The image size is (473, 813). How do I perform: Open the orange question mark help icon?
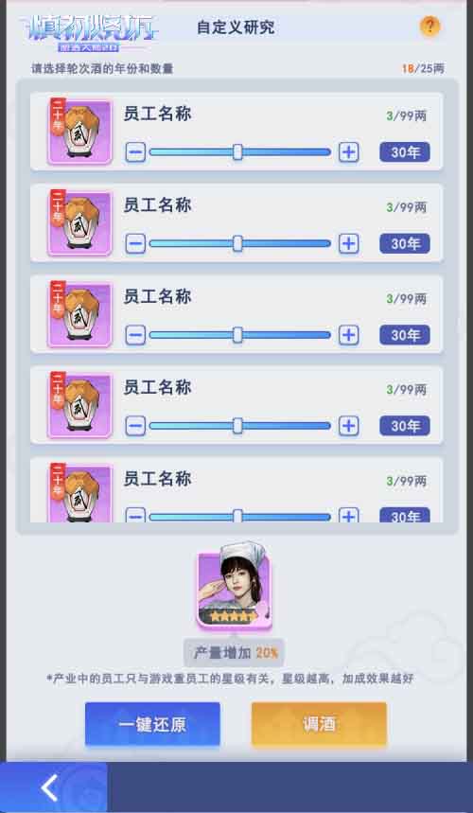click(429, 26)
